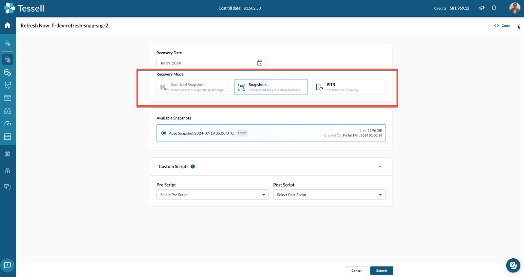Open the database search icon in the sidebar
The width and height of the screenshot is (524, 277).
tap(8, 43)
